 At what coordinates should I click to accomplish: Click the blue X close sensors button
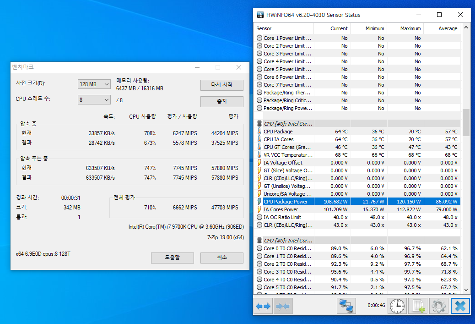coord(460,306)
